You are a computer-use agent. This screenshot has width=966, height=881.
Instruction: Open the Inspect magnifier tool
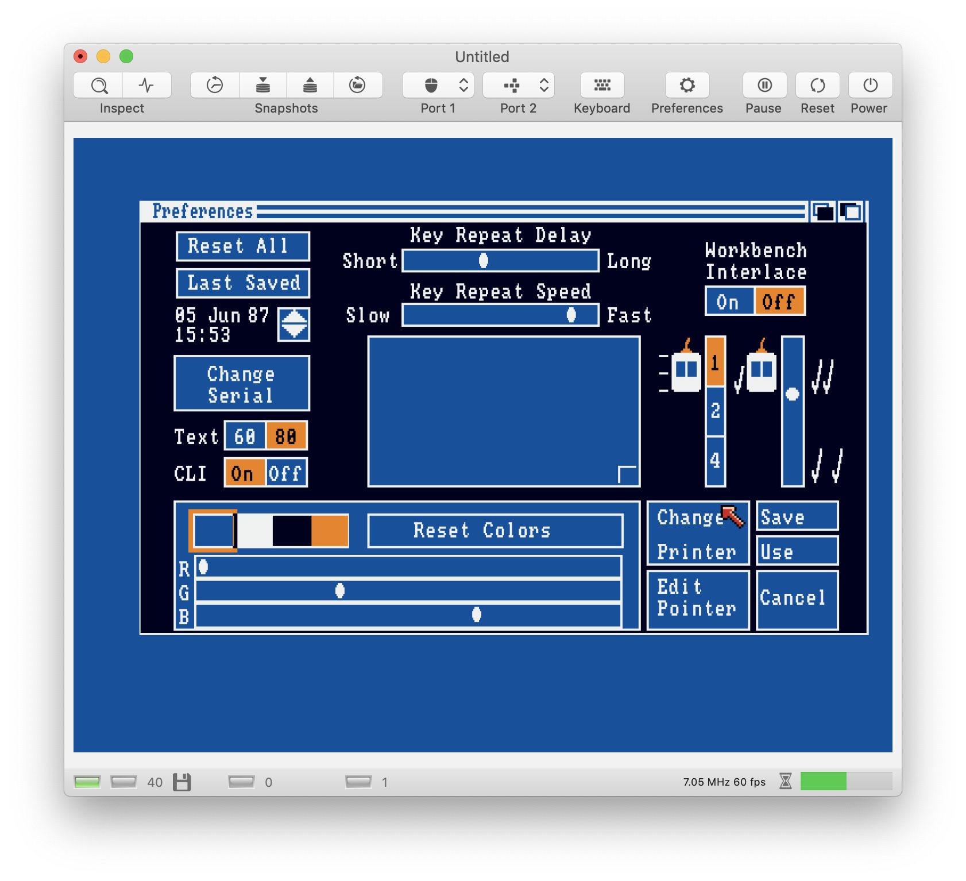point(98,86)
